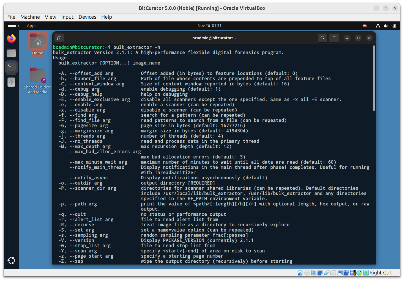
Task: Open the USB device icon in dock
Action: click(11, 82)
